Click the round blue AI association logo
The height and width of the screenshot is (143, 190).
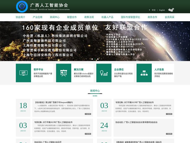[x=22, y=6]
